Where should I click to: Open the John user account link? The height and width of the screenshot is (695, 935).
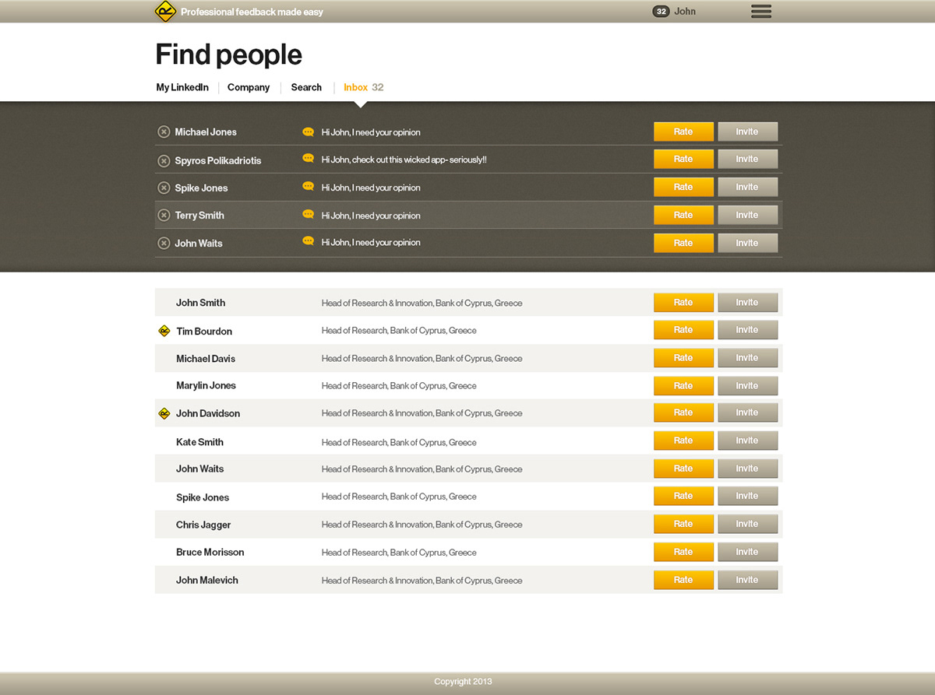(685, 12)
